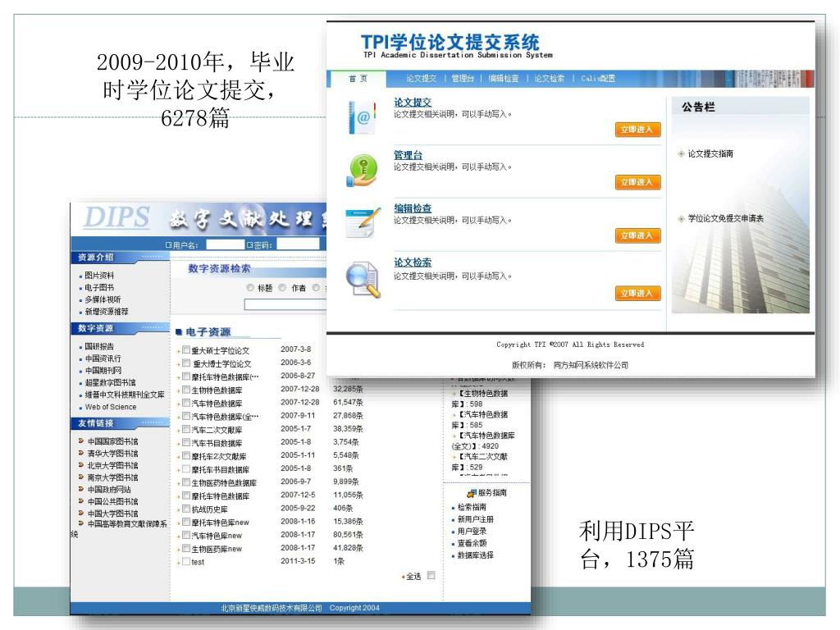Open Web of Science link

(x=111, y=407)
